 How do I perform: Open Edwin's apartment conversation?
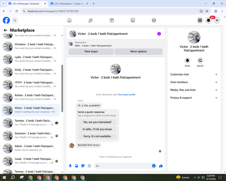click(30, 148)
